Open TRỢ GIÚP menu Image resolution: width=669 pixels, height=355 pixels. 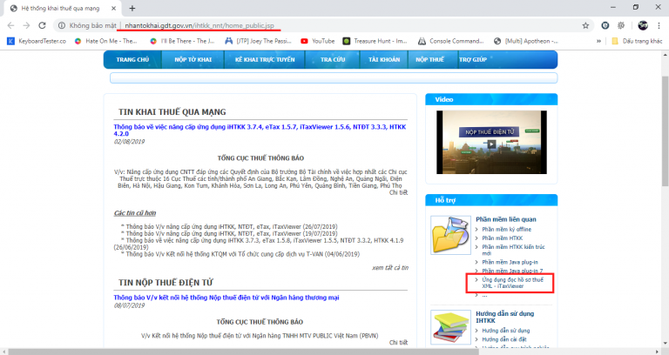473,60
